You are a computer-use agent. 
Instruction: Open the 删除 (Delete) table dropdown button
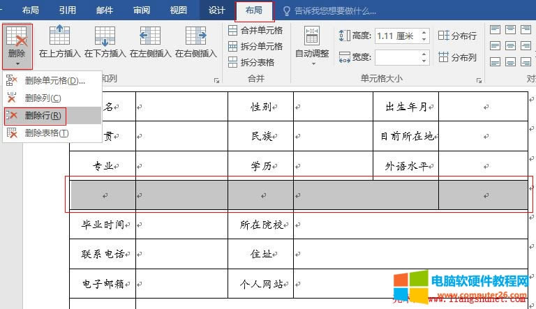(17, 46)
